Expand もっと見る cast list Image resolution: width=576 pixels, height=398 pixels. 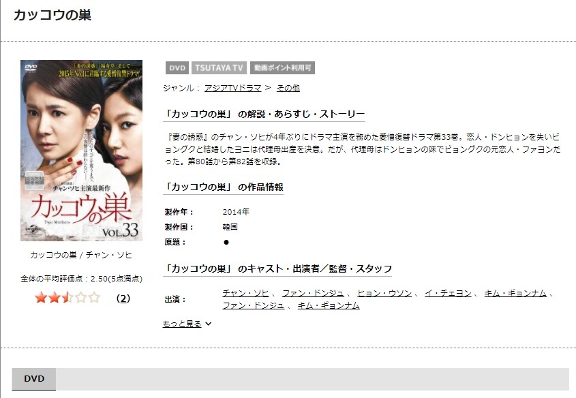pyautogui.click(x=182, y=324)
